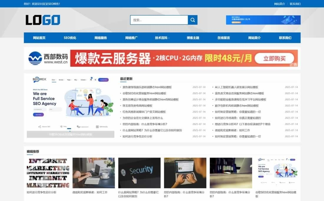The width and height of the screenshot is (324, 201).
Task: Open 微观和宏观影响者：如何工作 in the 最近更新 list
Action: pos(233,130)
